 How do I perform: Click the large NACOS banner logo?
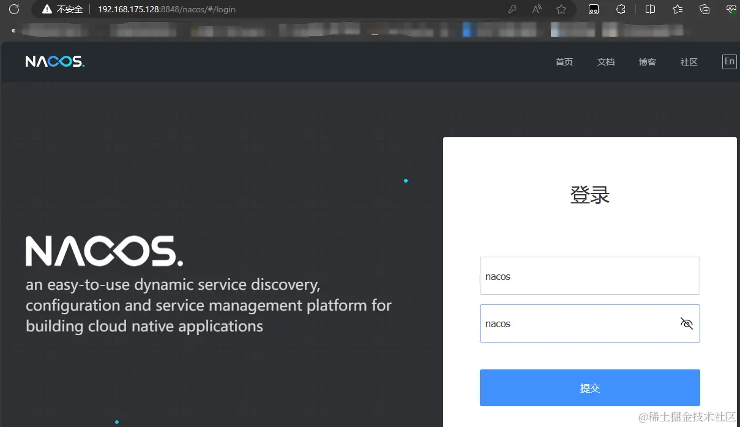[104, 251]
